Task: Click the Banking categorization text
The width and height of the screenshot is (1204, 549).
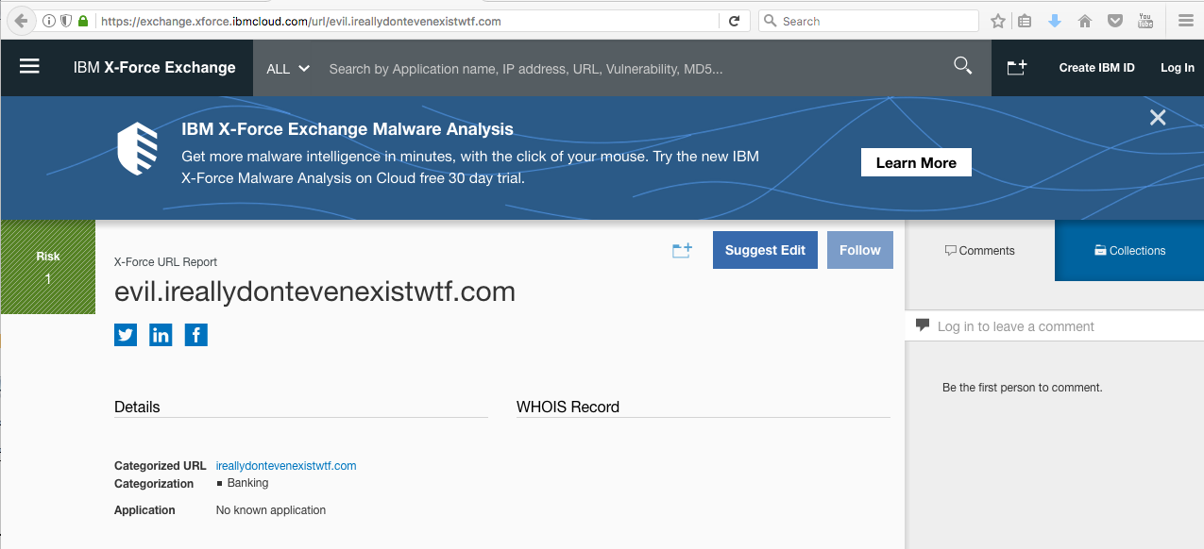Action: 247,483
